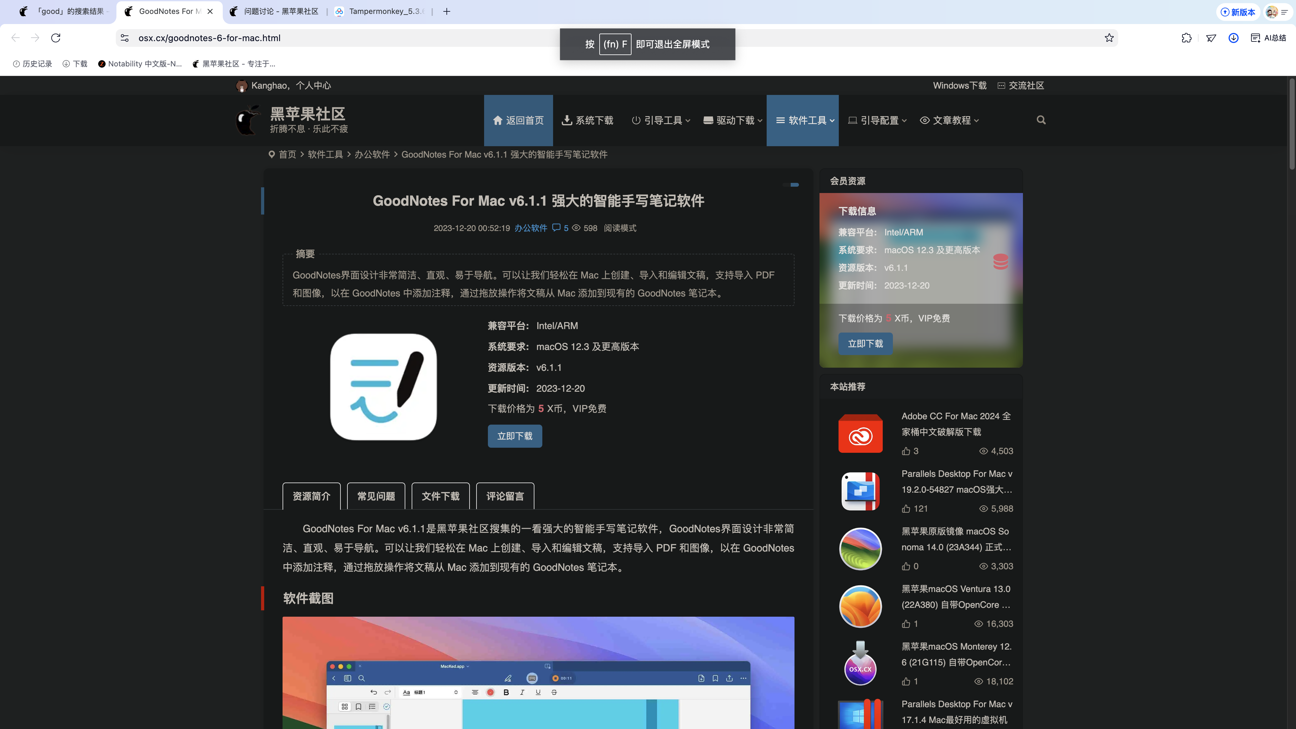Open Adobe CC recommendation thumbnail

[x=860, y=433]
